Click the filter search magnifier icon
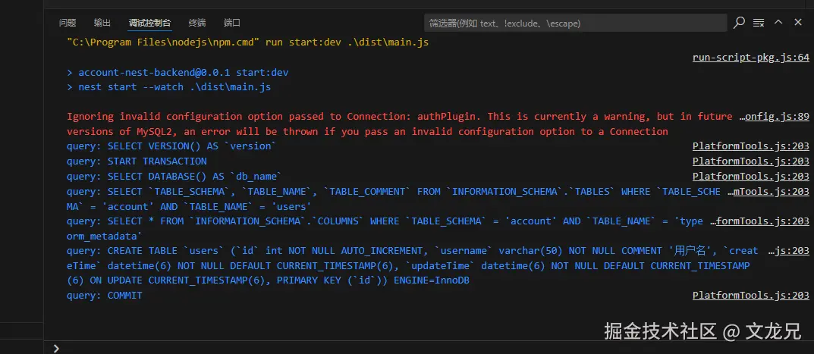 (x=739, y=23)
